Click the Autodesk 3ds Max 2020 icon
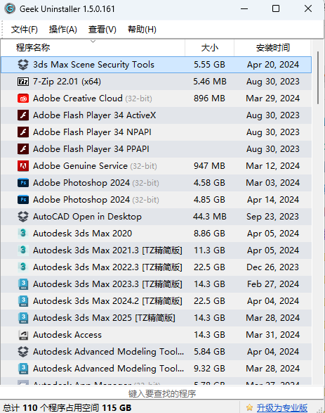The width and height of the screenshot is (325, 413). 23,234
